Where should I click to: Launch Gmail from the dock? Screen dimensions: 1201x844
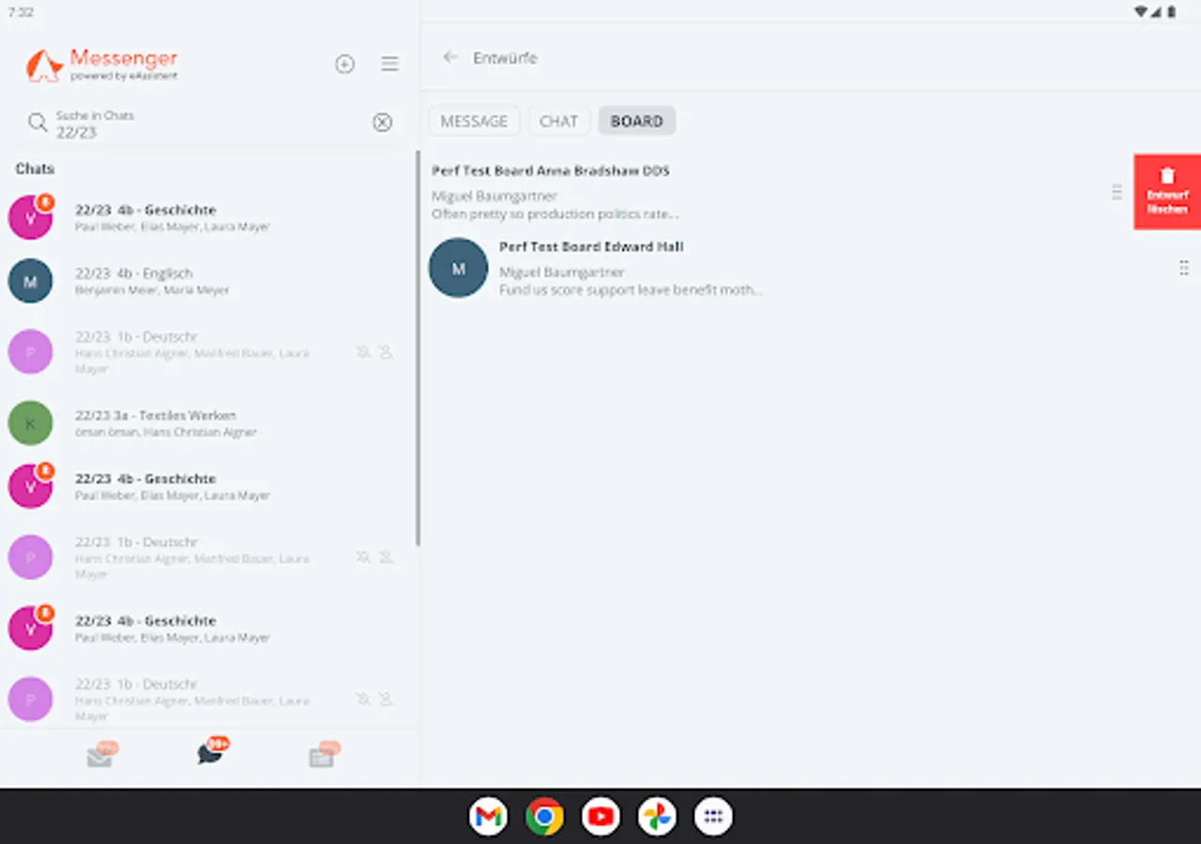(488, 816)
